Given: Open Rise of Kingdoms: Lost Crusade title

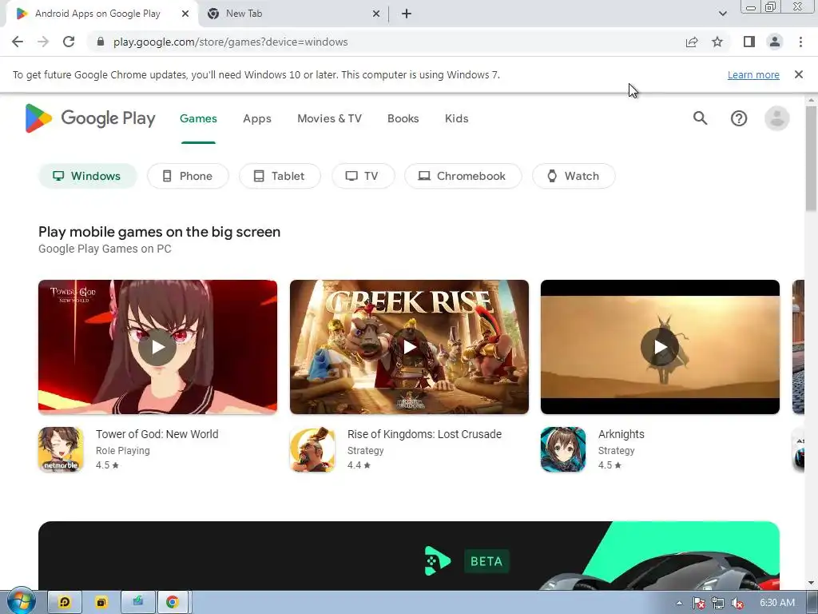Looking at the screenshot, I should pyautogui.click(x=424, y=434).
